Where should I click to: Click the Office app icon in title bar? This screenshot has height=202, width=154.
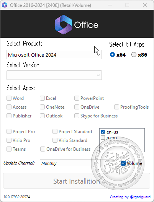pos(5,5)
